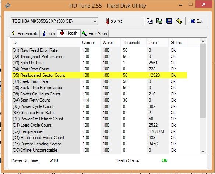This screenshot has width=215, height=174.
Task: Click the save floppy disk icon
Action: (x=169, y=21)
